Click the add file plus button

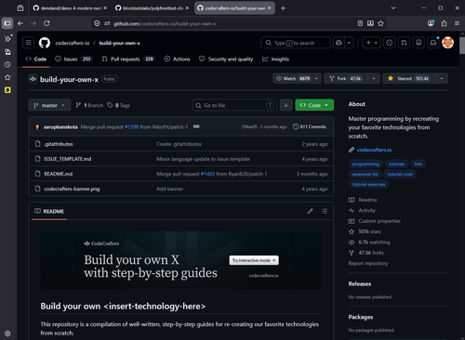tap(286, 105)
